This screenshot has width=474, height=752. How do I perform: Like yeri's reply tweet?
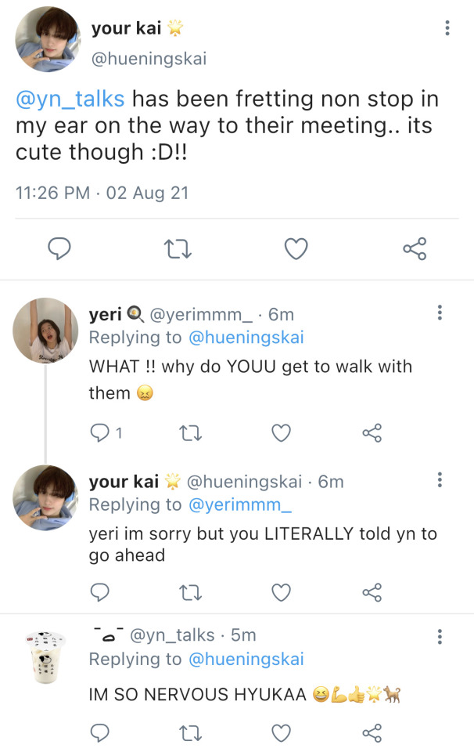[x=281, y=432]
